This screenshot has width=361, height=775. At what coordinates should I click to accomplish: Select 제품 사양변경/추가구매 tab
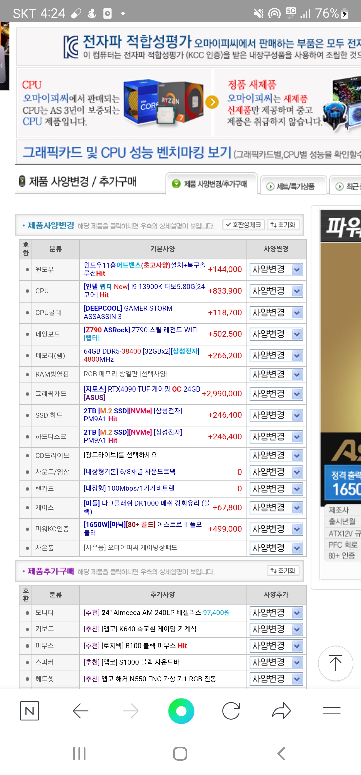212,184
